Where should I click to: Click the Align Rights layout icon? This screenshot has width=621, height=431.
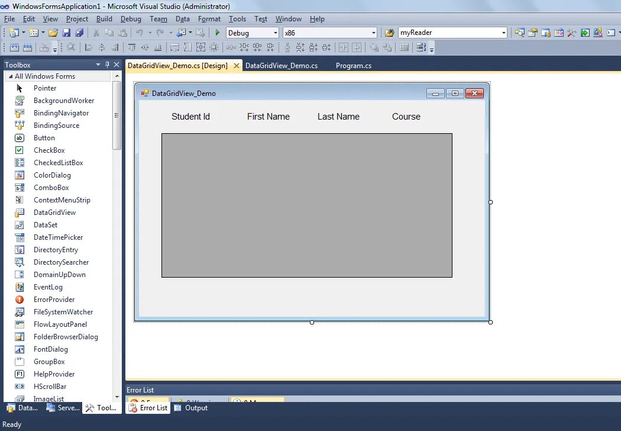point(115,47)
